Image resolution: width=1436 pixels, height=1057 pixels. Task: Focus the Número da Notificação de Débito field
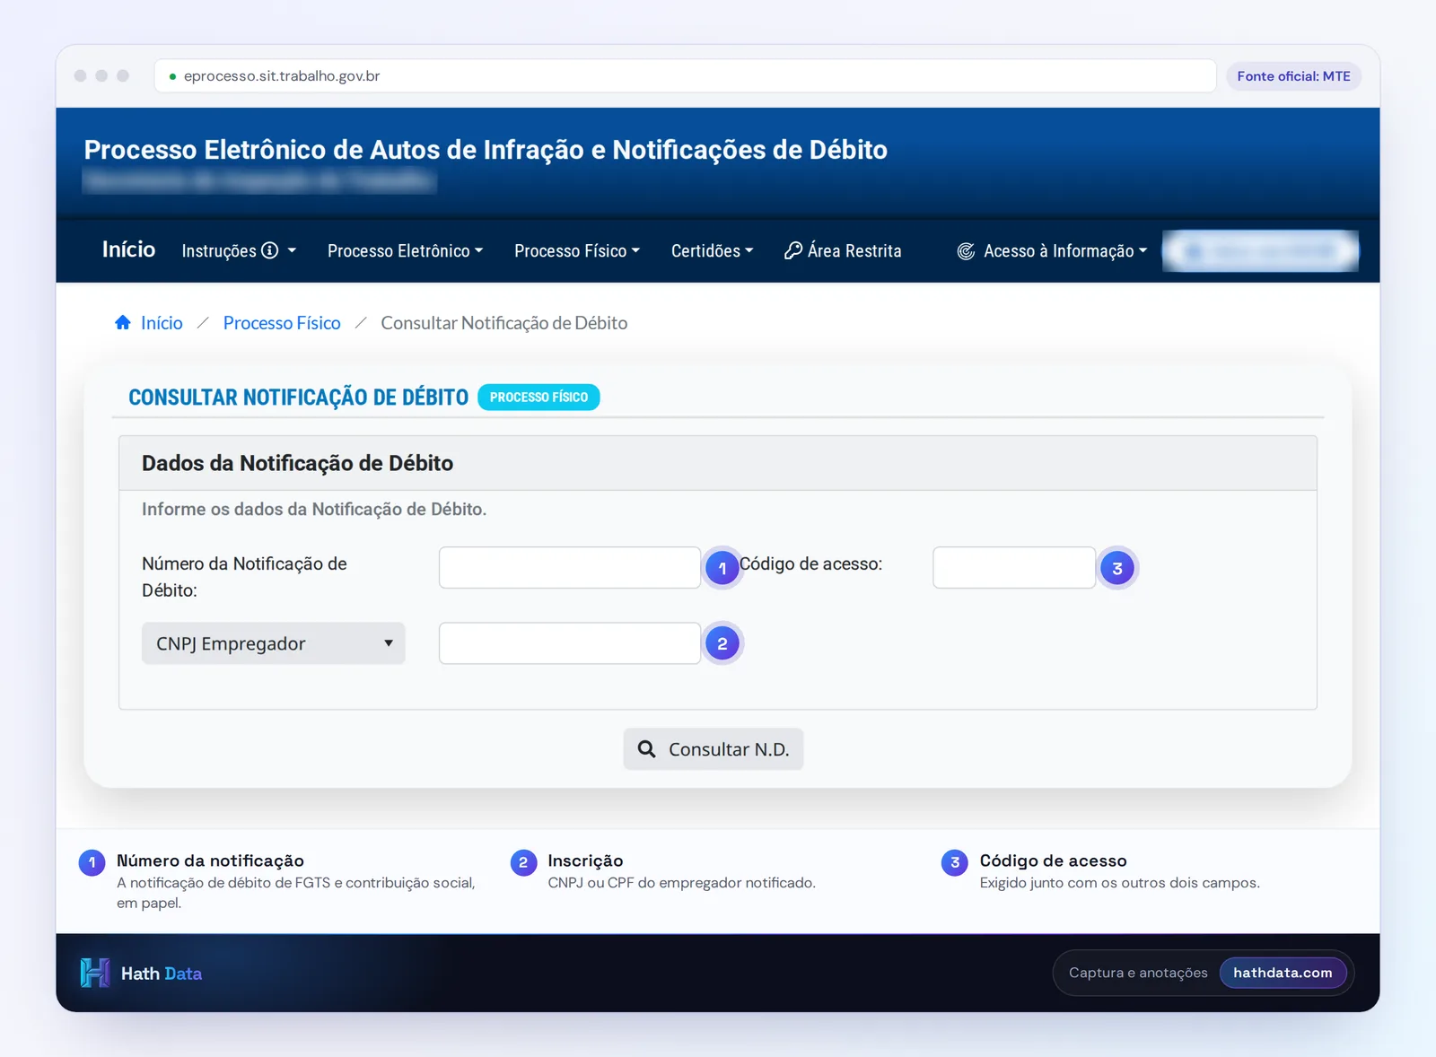570,567
